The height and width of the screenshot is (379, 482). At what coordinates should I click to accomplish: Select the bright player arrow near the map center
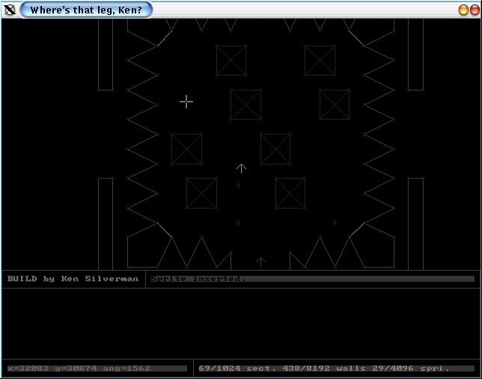241,168
